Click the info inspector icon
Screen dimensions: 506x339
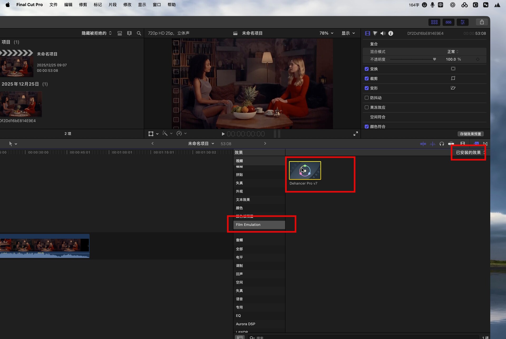click(391, 33)
